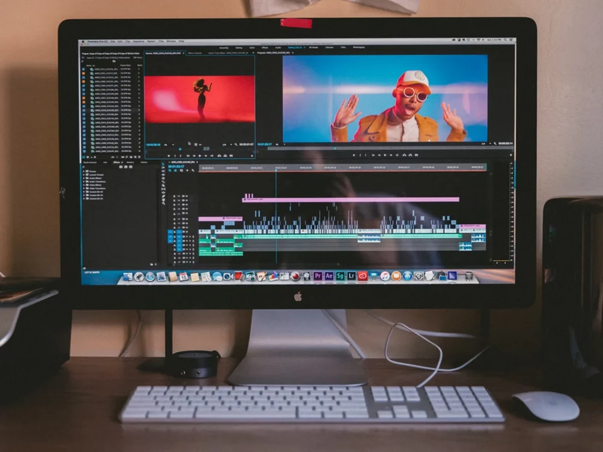Open timeline display settings wrench
Viewport: 603px width, 452px height.
tap(193, 171)
